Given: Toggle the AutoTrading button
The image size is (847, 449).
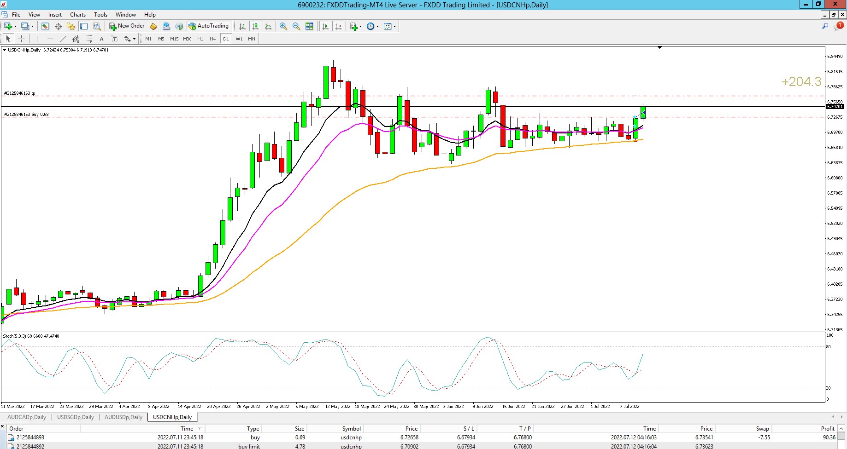Looking at the screenshot, I should (x=208, y=26).
